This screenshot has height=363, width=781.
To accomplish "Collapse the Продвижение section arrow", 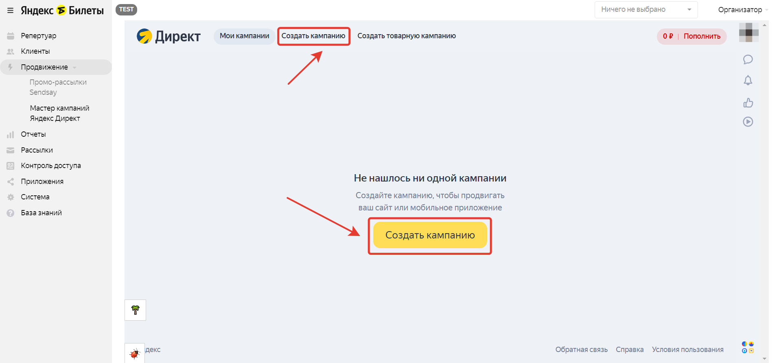I will (74, 68).
